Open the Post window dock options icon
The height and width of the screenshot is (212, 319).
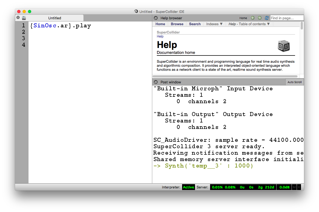(x=156, y=82)
